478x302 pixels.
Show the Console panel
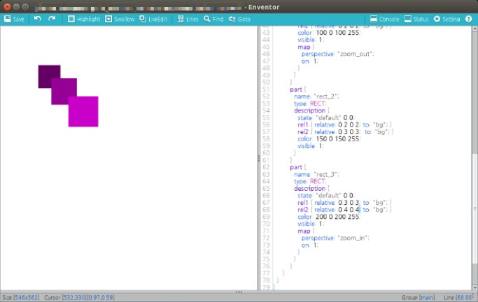[385, 19]
